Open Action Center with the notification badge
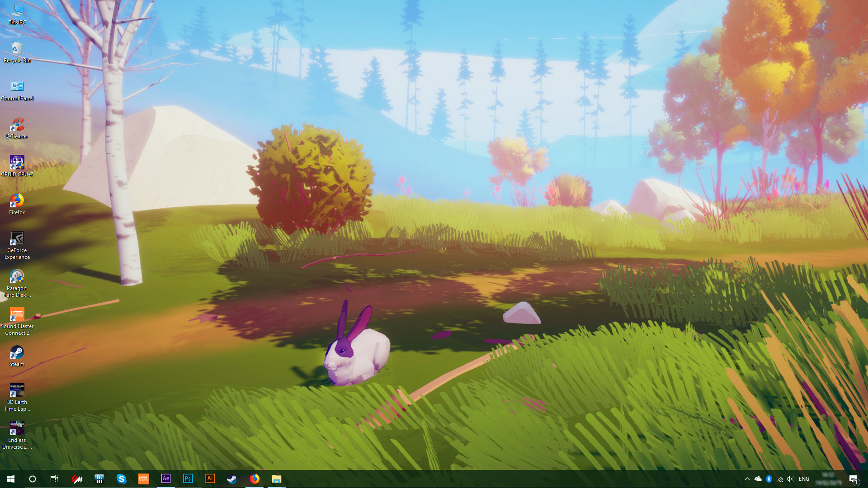The height and width of the screenshot is (488, 868). [x=854, y=479]
